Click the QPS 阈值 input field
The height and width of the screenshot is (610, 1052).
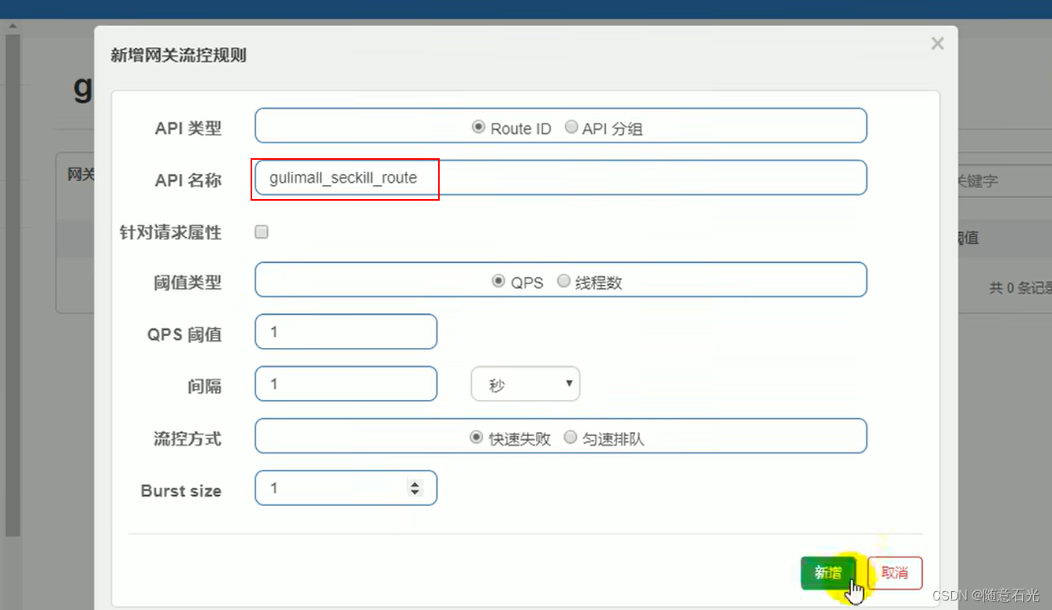[346, 331]
